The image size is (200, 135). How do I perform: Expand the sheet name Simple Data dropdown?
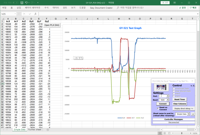coord(188,114)
